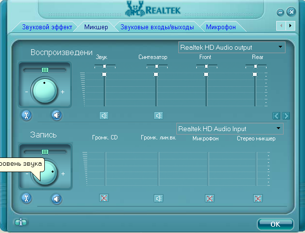Open playback settings wrench icon
Viewport: 305px width, 233px height.
[x=27, y=116]
